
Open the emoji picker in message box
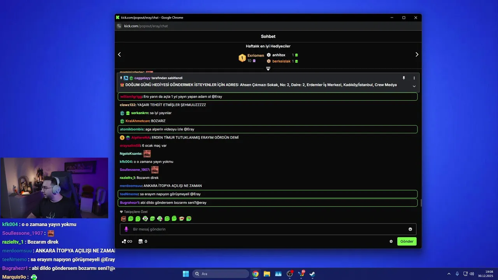410,229
